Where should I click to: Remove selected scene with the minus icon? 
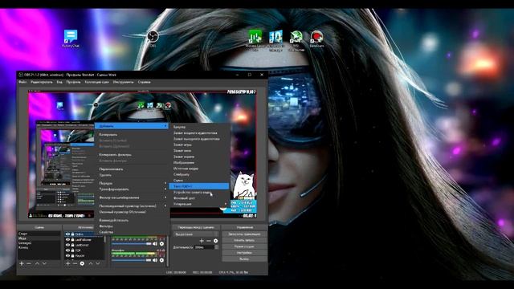[x=29, y=264]
